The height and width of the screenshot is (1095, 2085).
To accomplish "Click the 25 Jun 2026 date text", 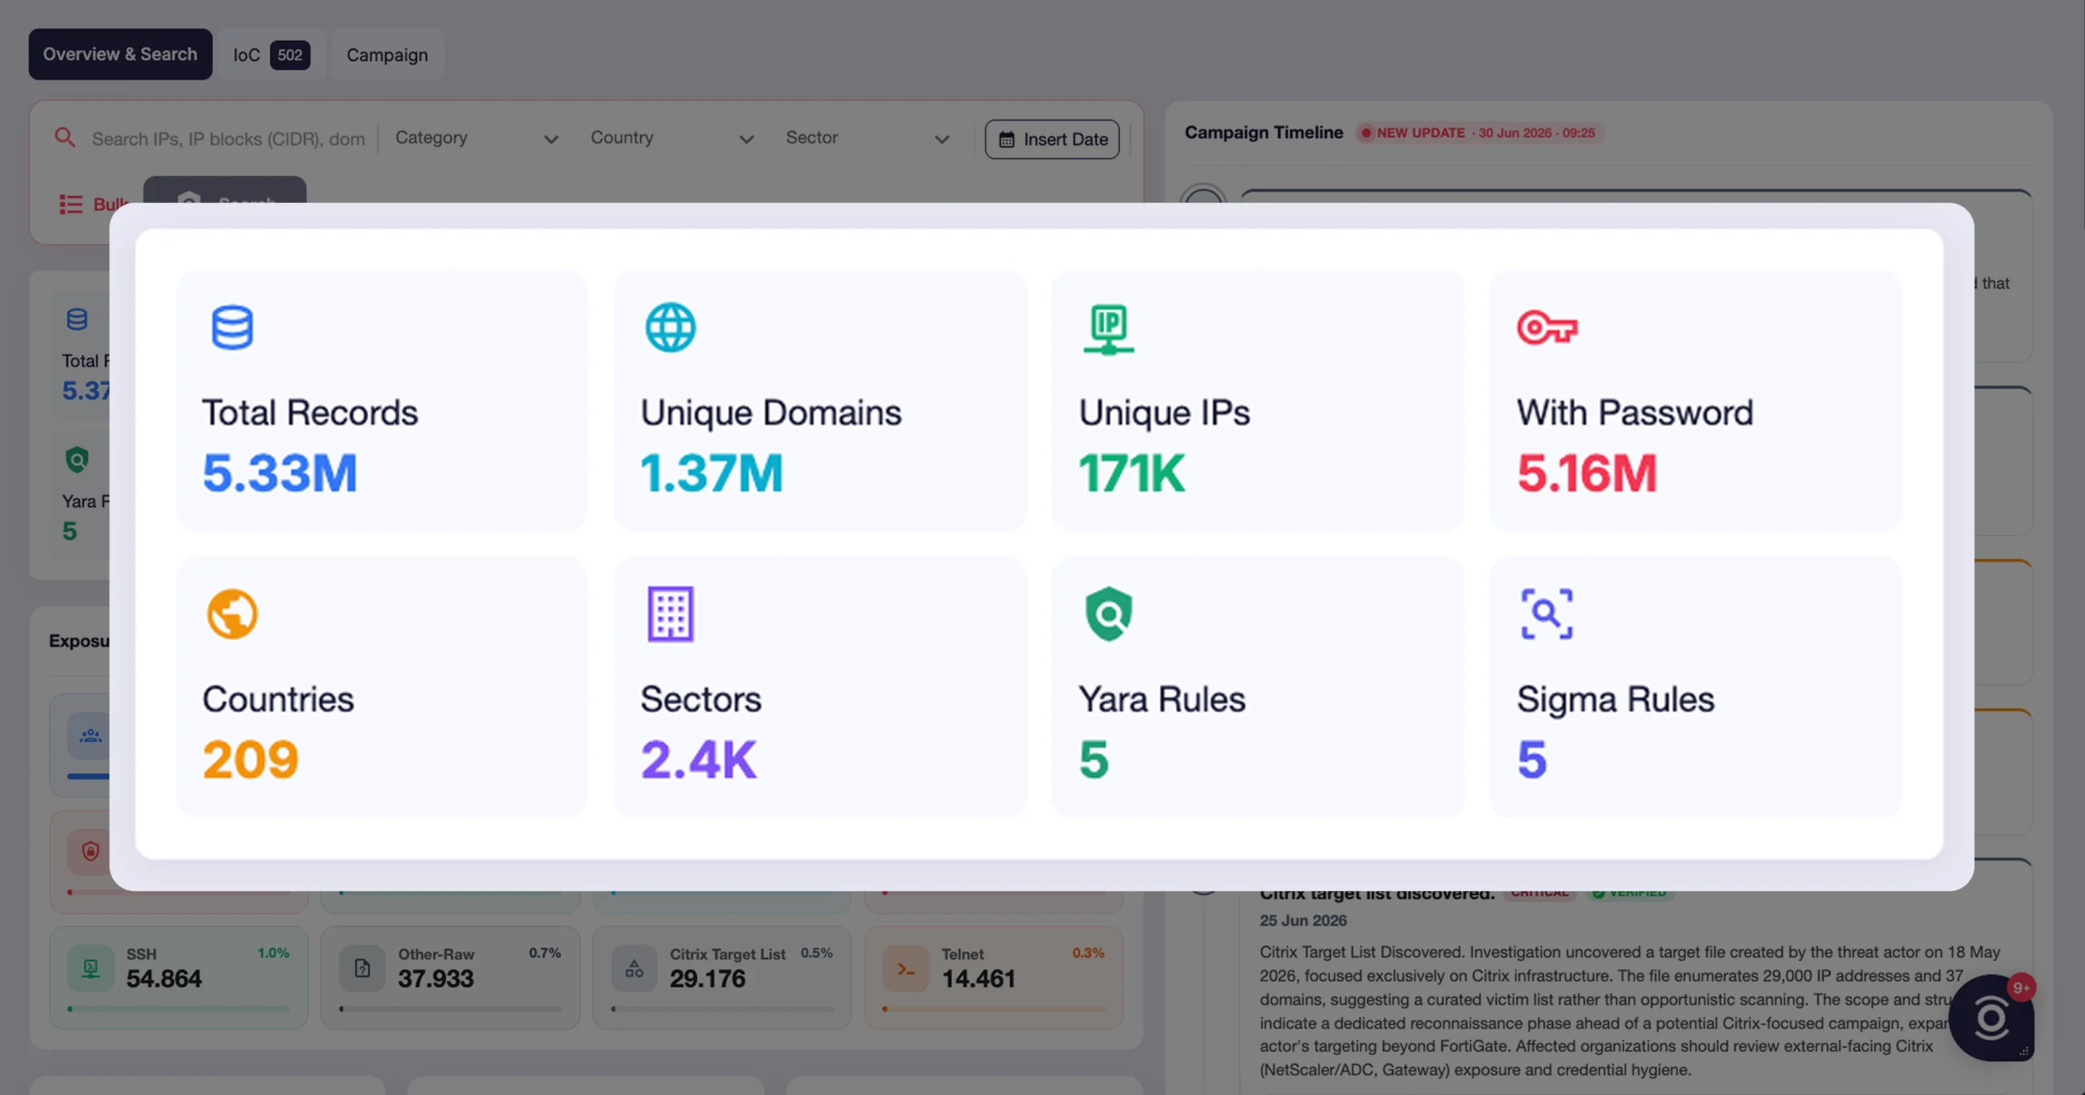I will coord(1303,921).
